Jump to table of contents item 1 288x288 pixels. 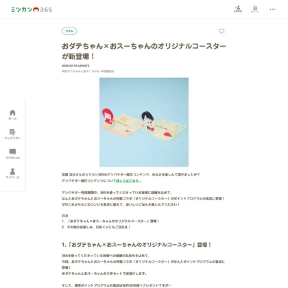coord(110,221)
